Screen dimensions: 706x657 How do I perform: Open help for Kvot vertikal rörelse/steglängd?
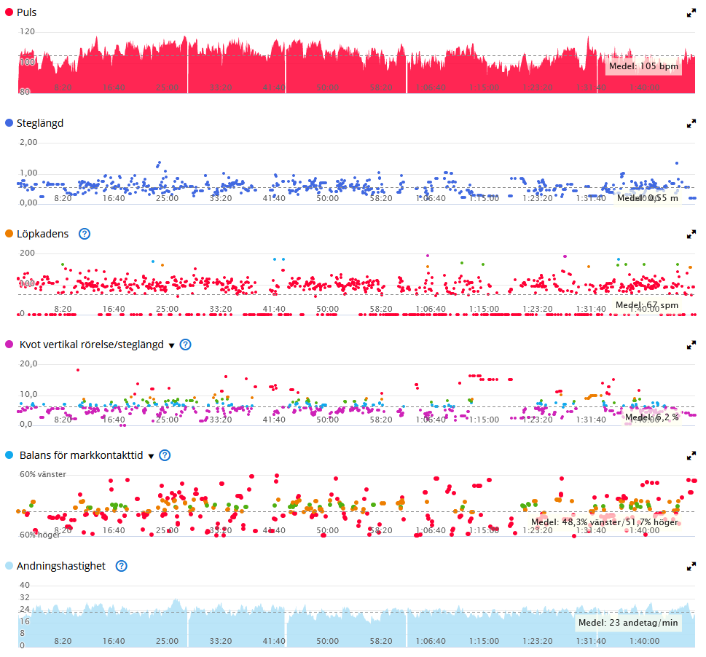click(185, 345)
